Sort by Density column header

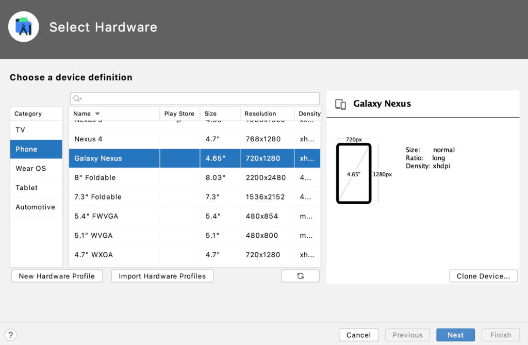pos(307,114)
